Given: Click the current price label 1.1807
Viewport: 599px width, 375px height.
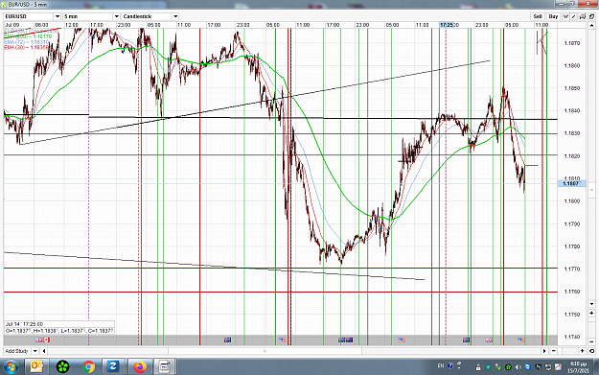Looking at the screenshot, I should coord(571,184).
